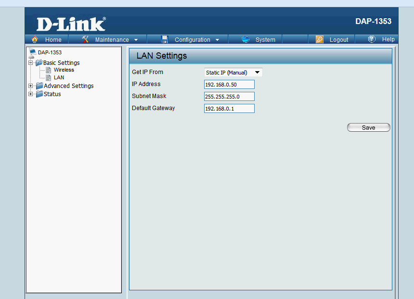Focus the Default Gateway input field
The height and width of the screenshot is (299, 414).
click(229, 108)
